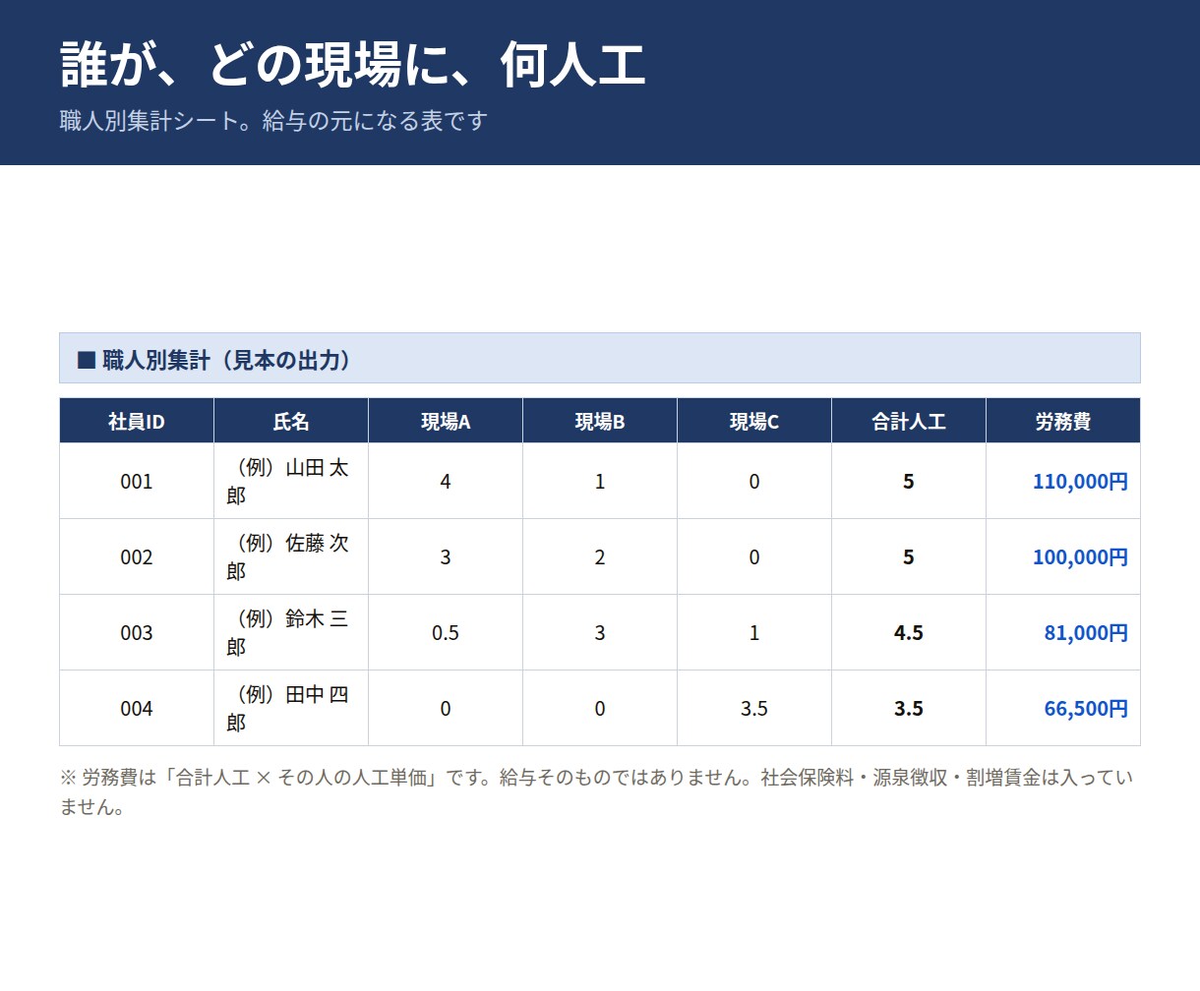Select the 現場C column header
1200x991 pixels.
pyautogui.click(x=754, y=421)
